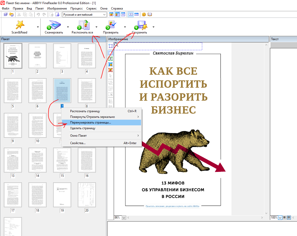Expand the dropdown arrow next to Сохранить

[x=153, y=27]
